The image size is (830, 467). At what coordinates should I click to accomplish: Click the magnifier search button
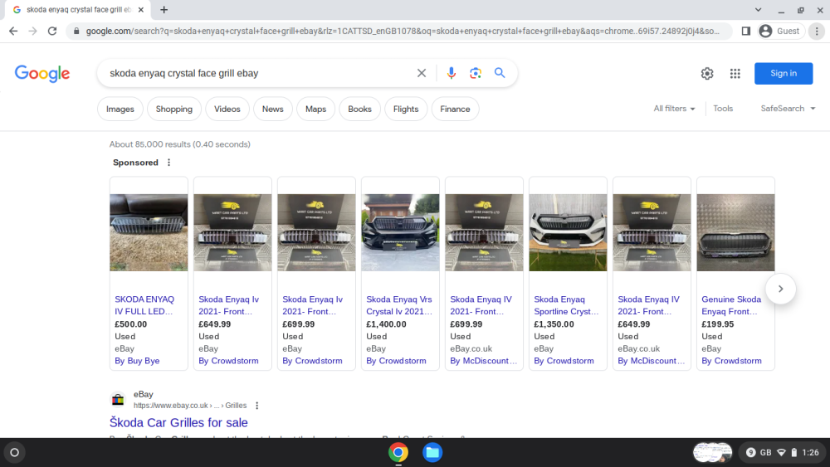[500, 73]
